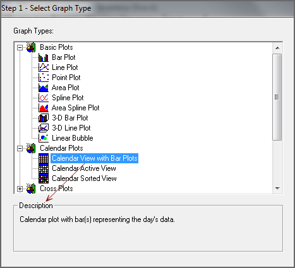
Task: Choose the Area Spline Plot label
Action: point(76,108)
